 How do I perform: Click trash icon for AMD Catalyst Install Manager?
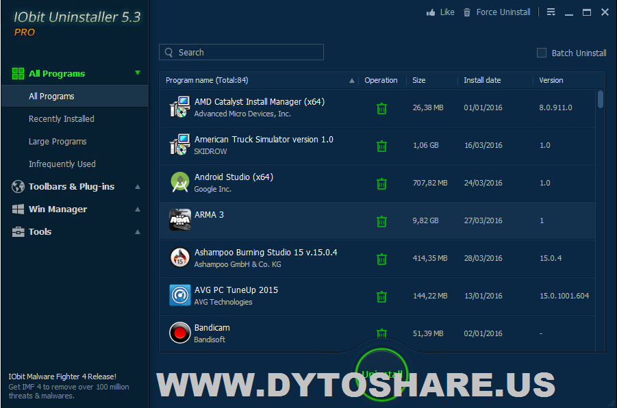click(x=381, y=108)
